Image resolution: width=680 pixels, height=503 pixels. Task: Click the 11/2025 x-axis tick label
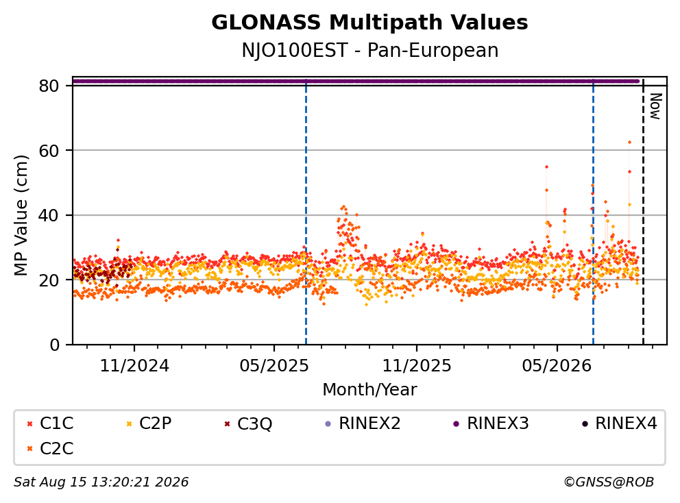coord(417,366)
